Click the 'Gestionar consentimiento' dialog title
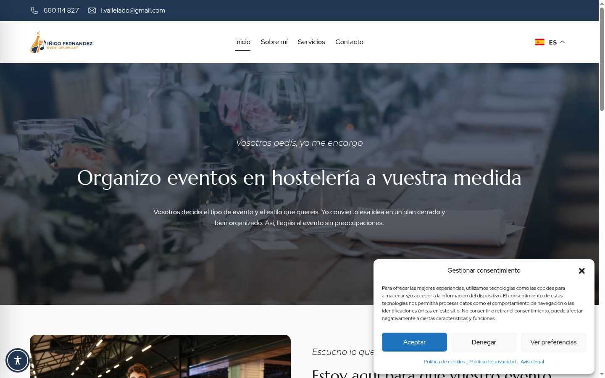Image resolution: width=605 pixels, height=378 pixels. 484,270
